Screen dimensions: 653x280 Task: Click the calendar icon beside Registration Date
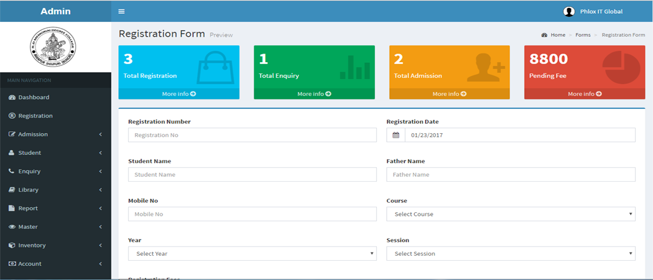coord(396,135)
